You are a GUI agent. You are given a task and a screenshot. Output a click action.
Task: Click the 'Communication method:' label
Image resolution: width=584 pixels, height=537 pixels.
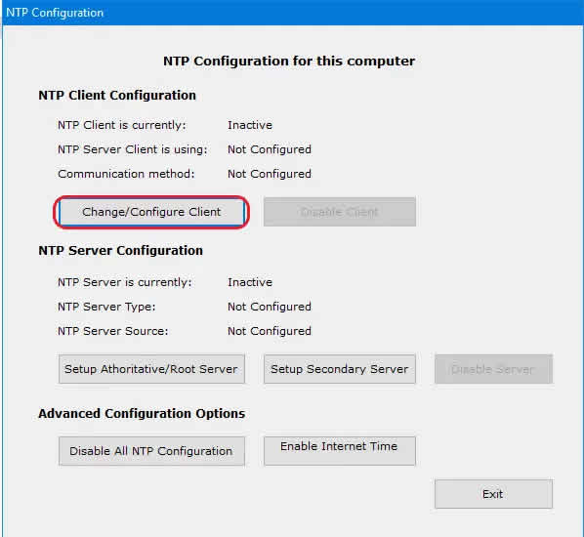tap(126, 174)
